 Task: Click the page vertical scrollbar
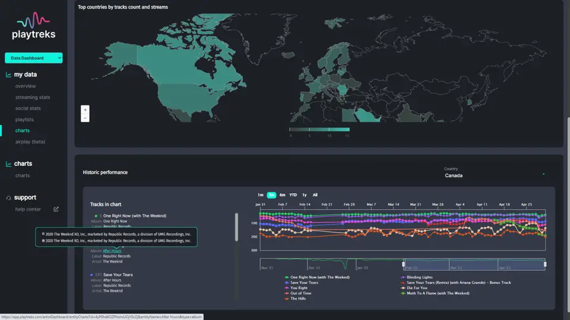[x=568, y=214]
